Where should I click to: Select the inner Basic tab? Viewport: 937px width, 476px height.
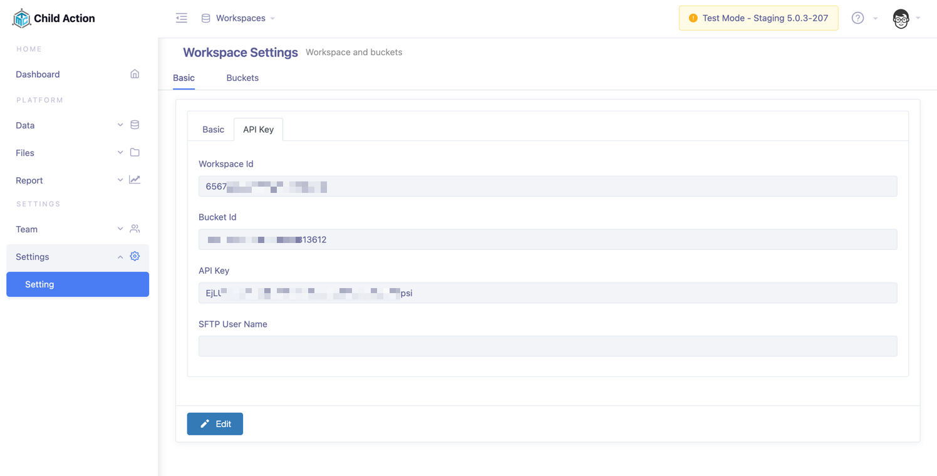click(x=213, y=130)
